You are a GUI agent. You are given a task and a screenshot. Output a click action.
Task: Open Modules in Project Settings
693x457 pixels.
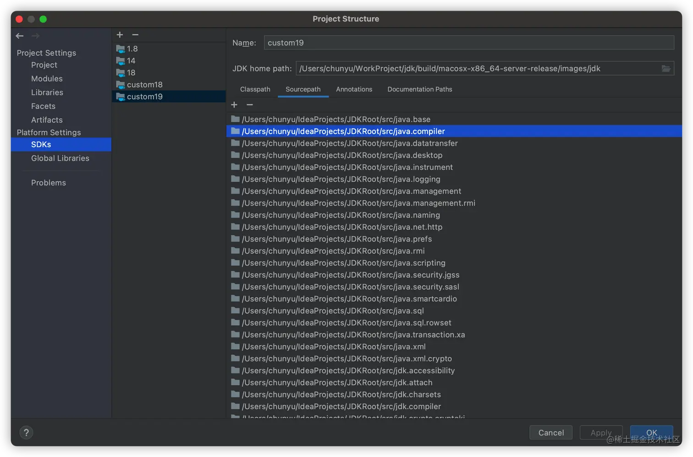tap(47, 79)
